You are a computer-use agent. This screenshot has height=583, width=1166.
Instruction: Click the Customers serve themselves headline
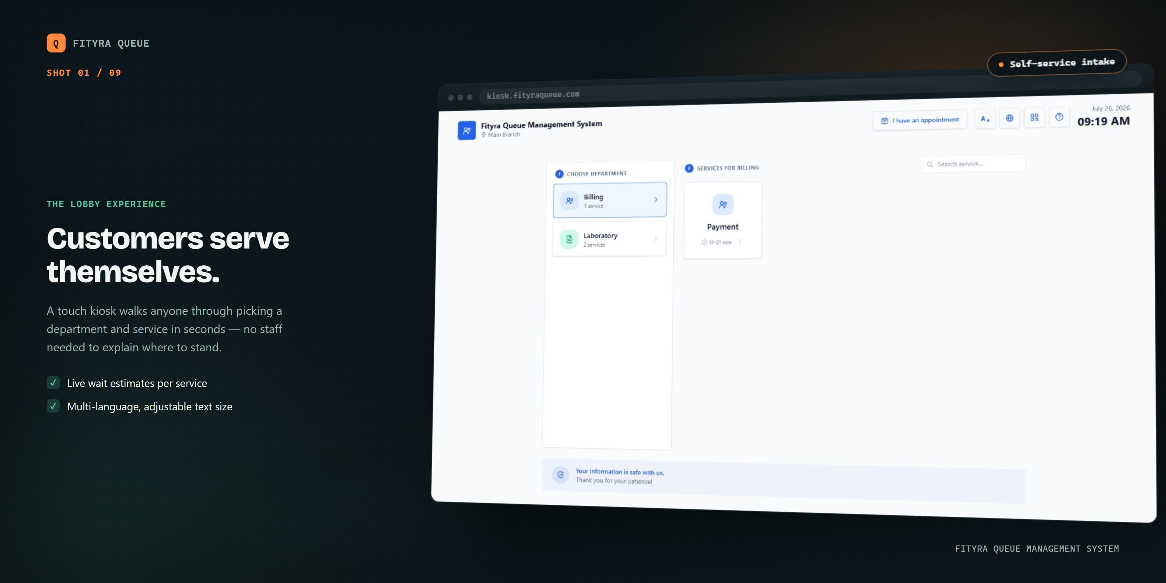[168, 255]
